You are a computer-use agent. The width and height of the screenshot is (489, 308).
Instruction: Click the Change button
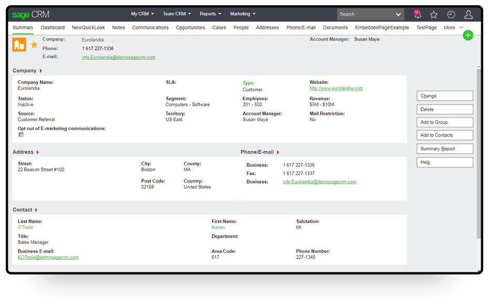(445, 96)
